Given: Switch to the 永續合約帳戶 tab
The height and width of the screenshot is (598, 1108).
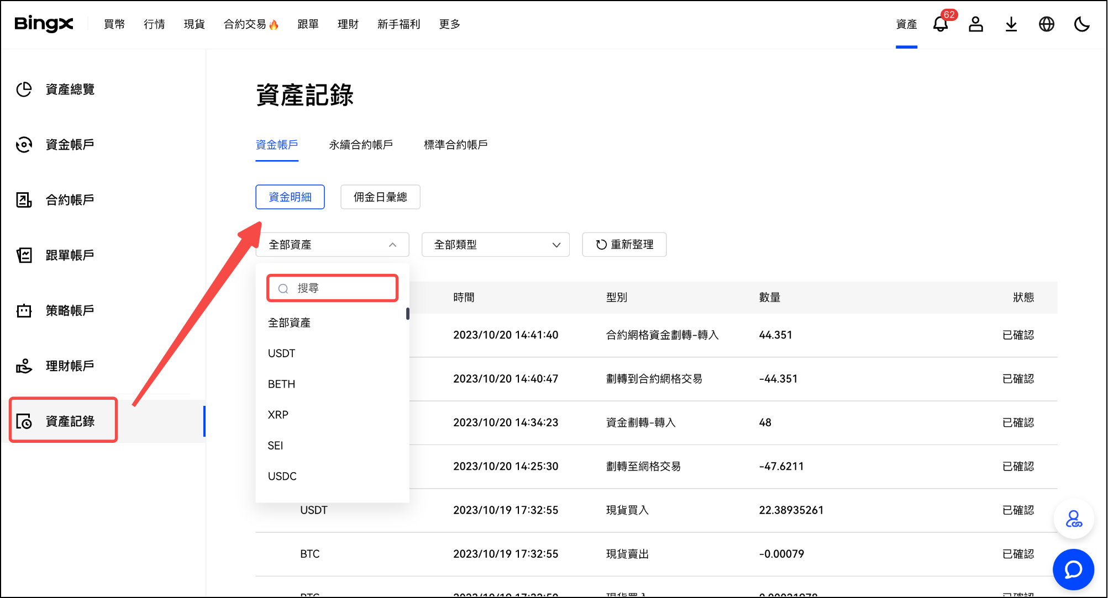Looking at the screenshot, I should coord(361,145).
